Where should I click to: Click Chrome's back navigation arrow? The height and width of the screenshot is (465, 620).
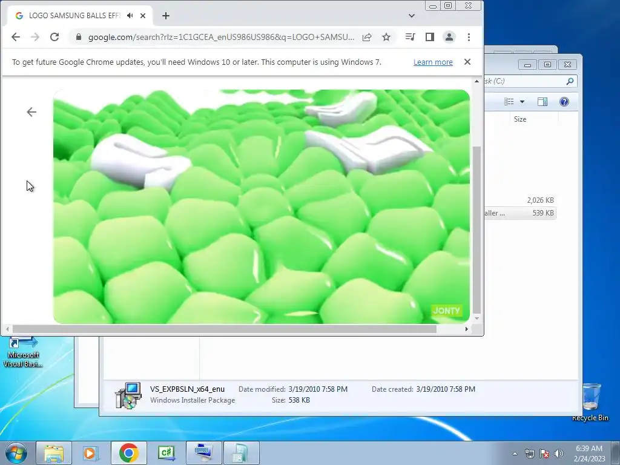tap(15, 37)
